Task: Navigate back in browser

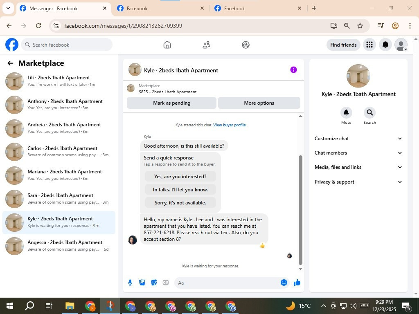Action: tap(9, 26)
